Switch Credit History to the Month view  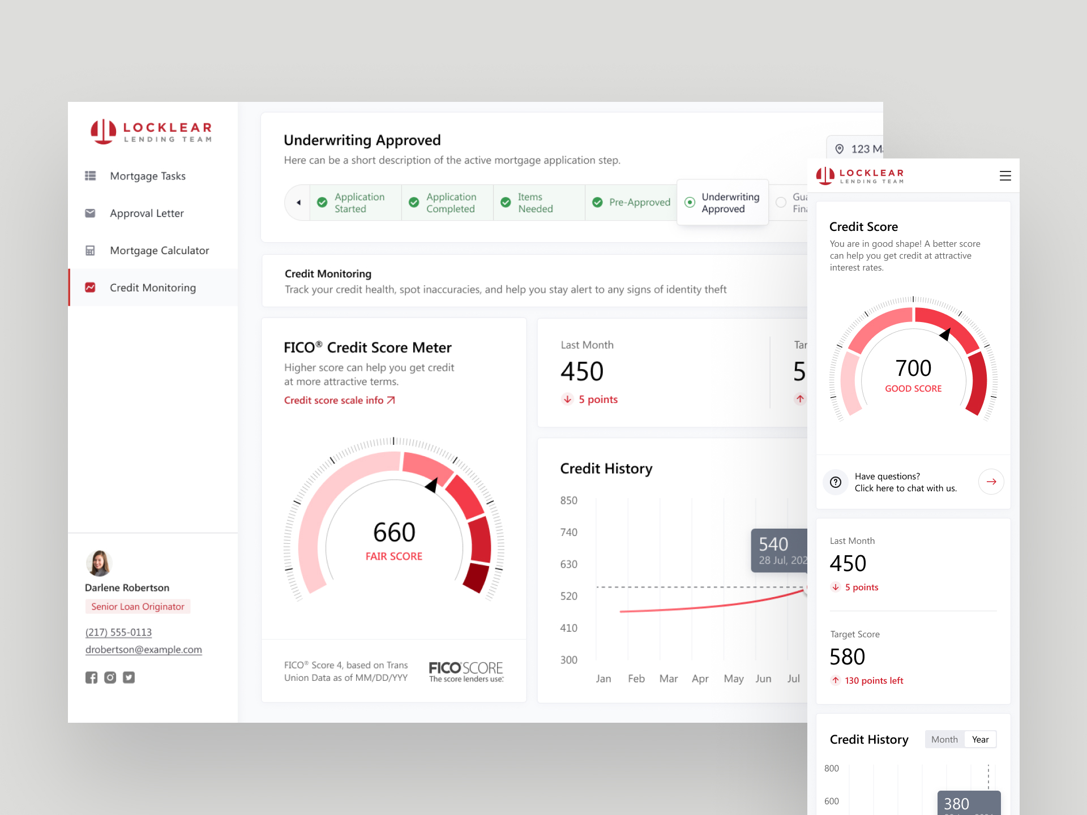[x=944, y=739]
